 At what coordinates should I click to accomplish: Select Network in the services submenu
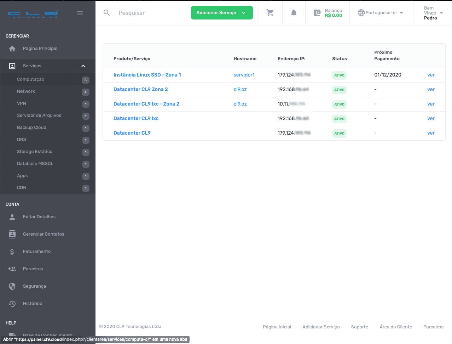[x=26, y=91]
